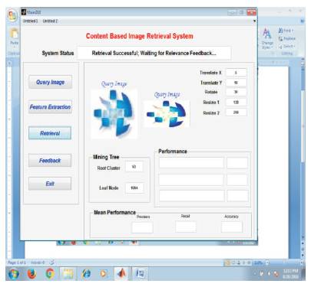
Task: Switch to MATLAB taskbar icon
Action: point(122,274)
